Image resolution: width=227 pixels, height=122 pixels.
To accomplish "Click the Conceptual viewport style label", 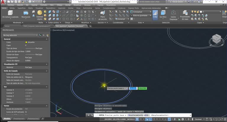I will 69,30.
